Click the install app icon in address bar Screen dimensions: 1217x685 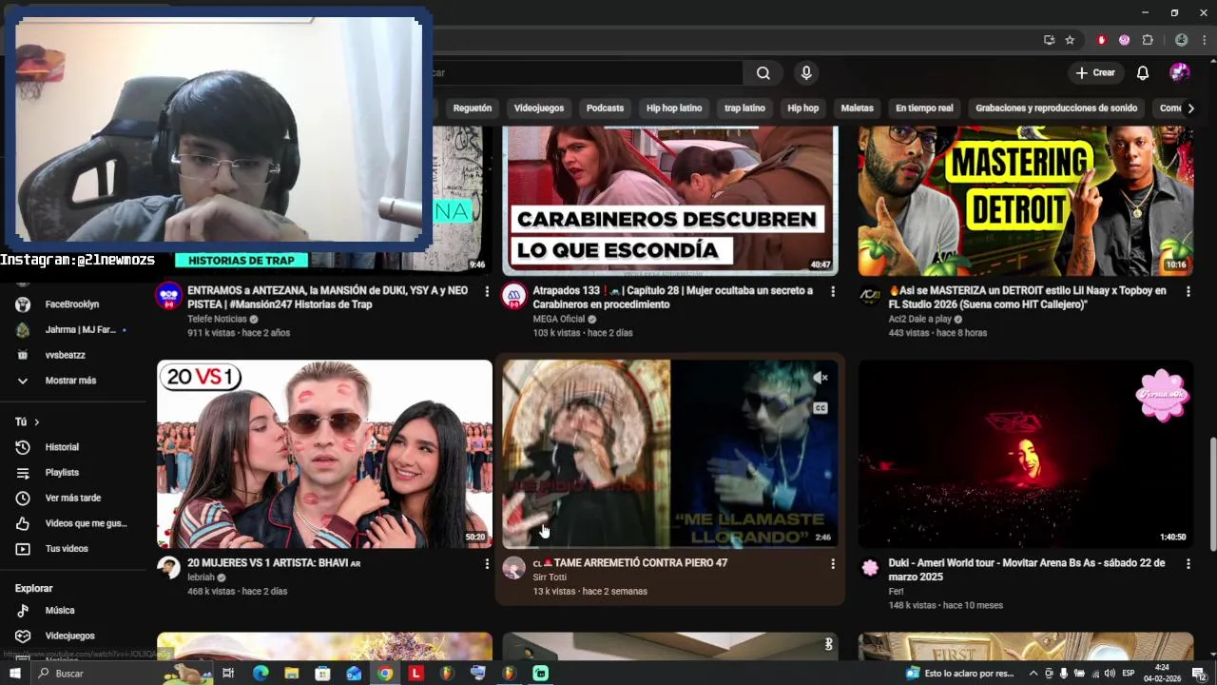pyautogui.click(x=1049, y=40)
